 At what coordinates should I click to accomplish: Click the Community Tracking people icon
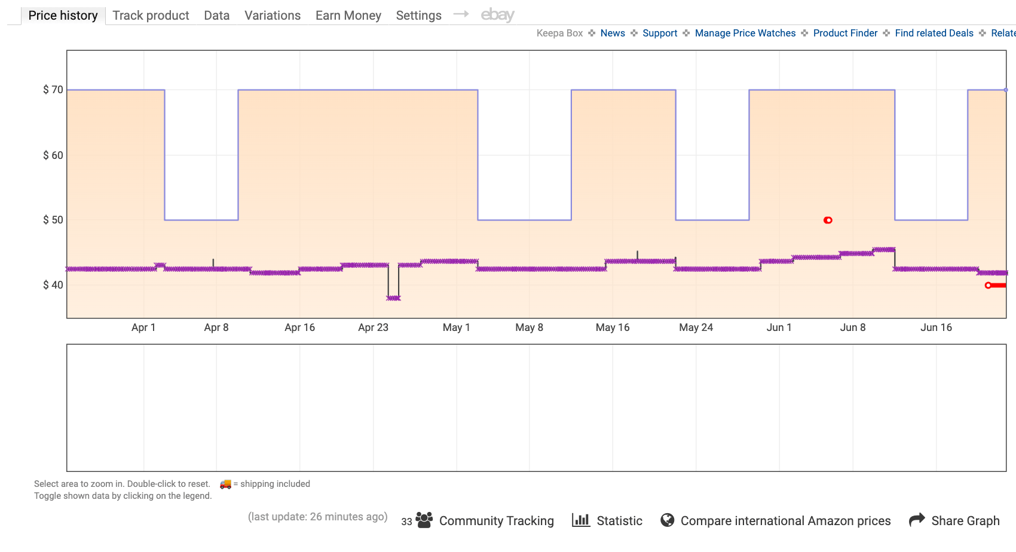(424, 520)
